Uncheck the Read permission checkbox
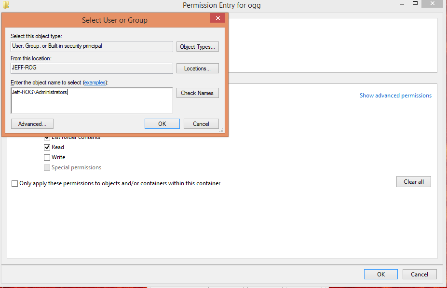 coord(47,147)
